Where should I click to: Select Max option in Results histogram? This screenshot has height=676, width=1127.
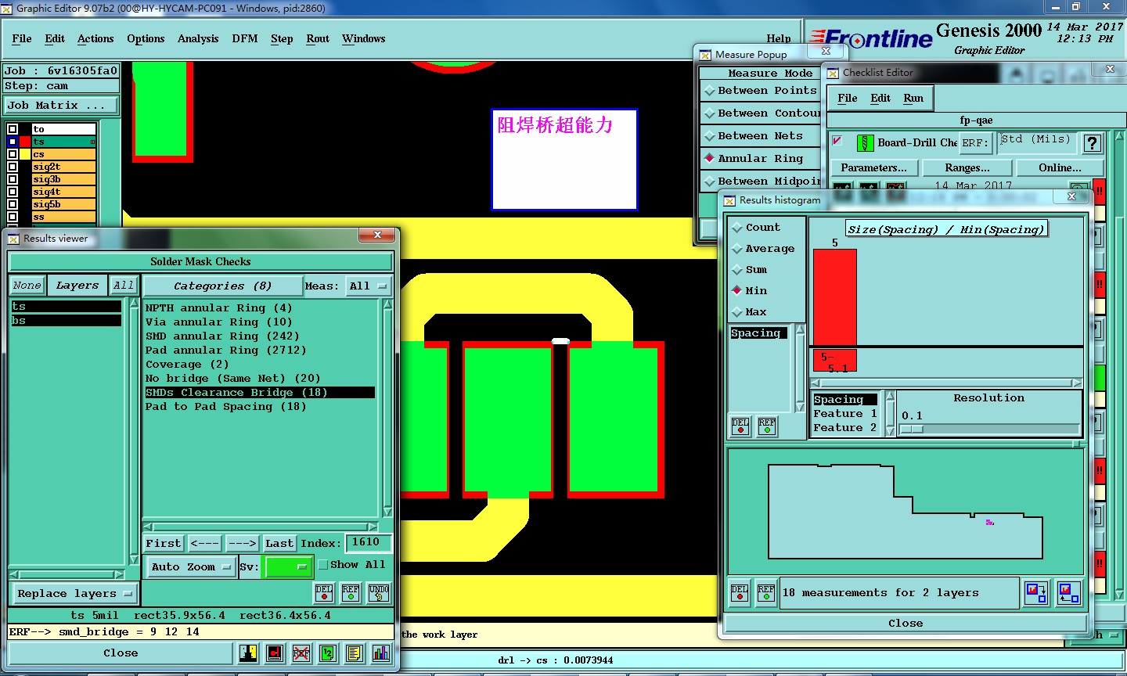[x=749, y=312]
